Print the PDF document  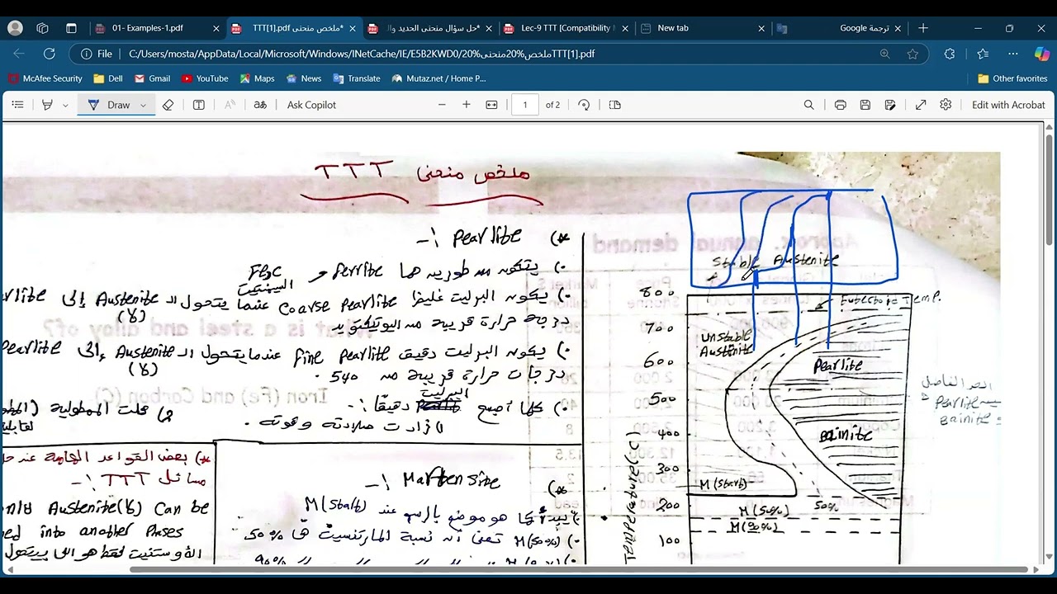[840, 105]
